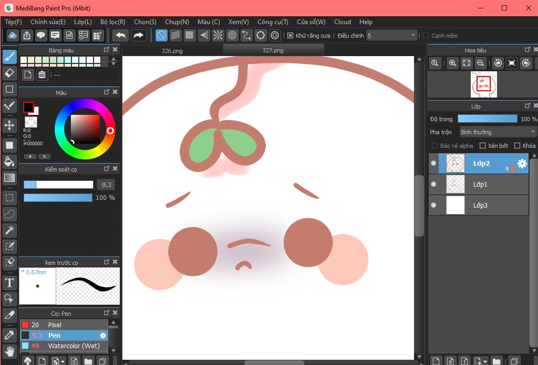
Task: Enable curve snap guide
Action: click(246, 35)
